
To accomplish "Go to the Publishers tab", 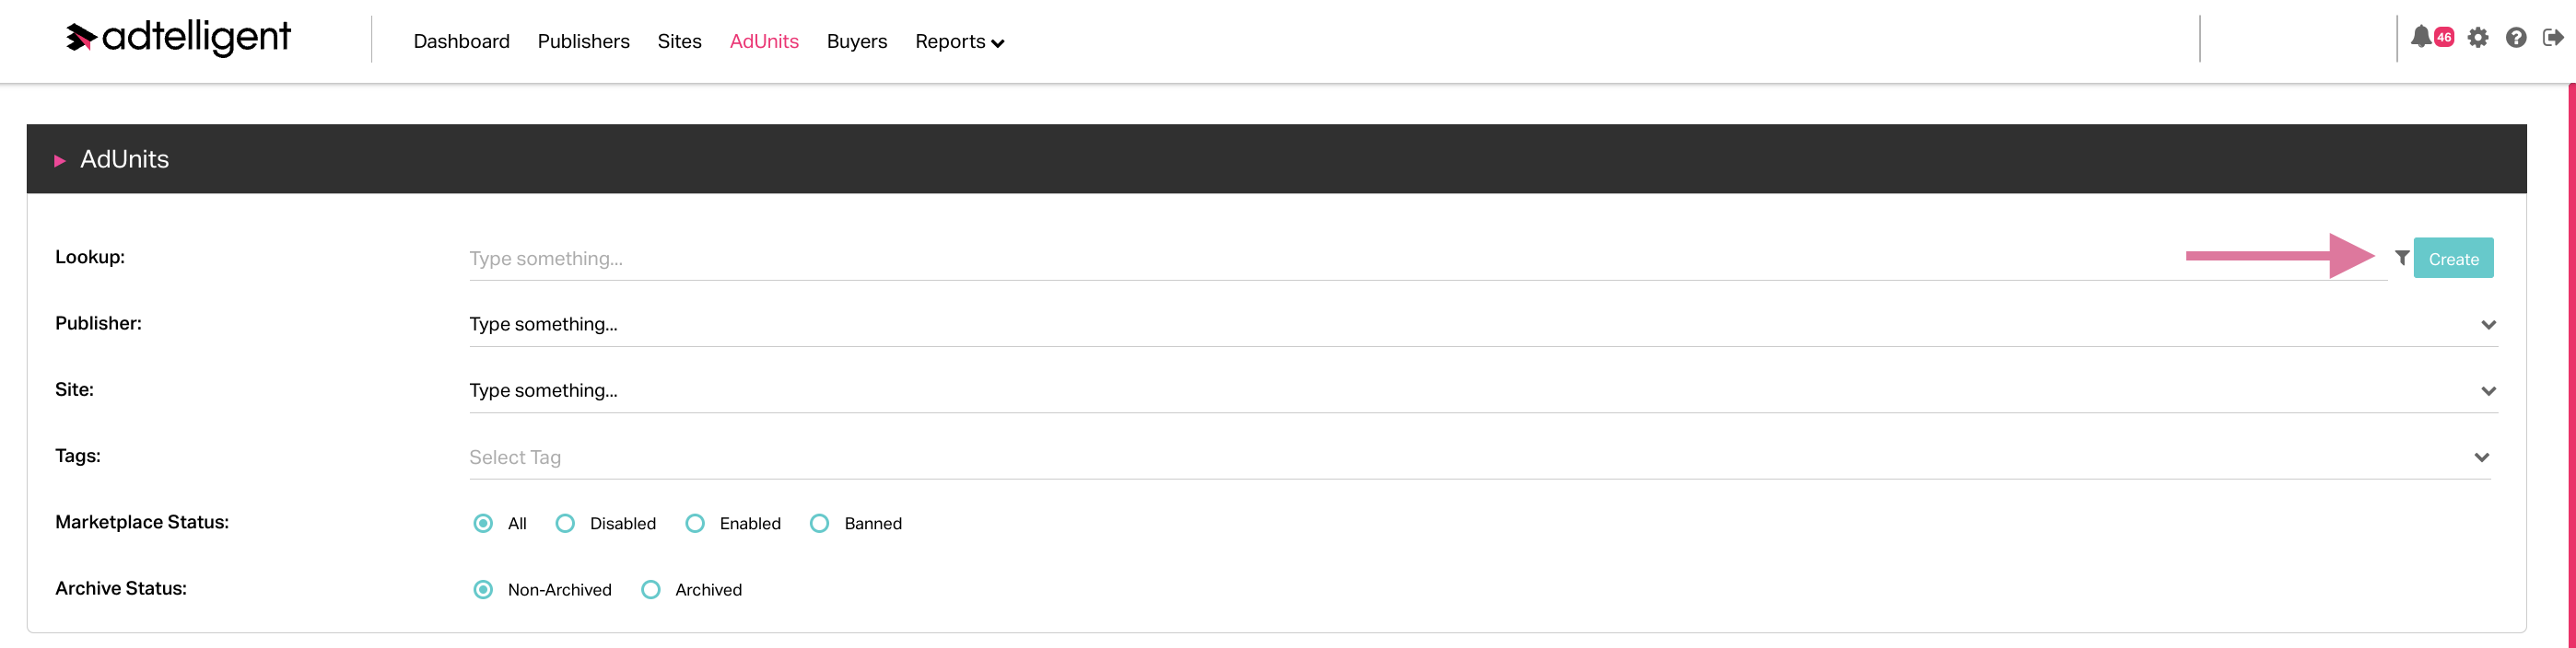I will point(583,40).
